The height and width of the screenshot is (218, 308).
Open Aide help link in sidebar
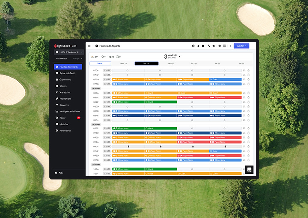[x=61, y=173]
